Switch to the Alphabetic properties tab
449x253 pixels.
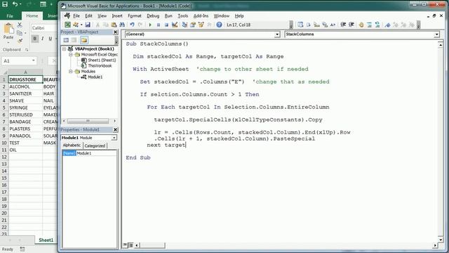coord(72,145)
